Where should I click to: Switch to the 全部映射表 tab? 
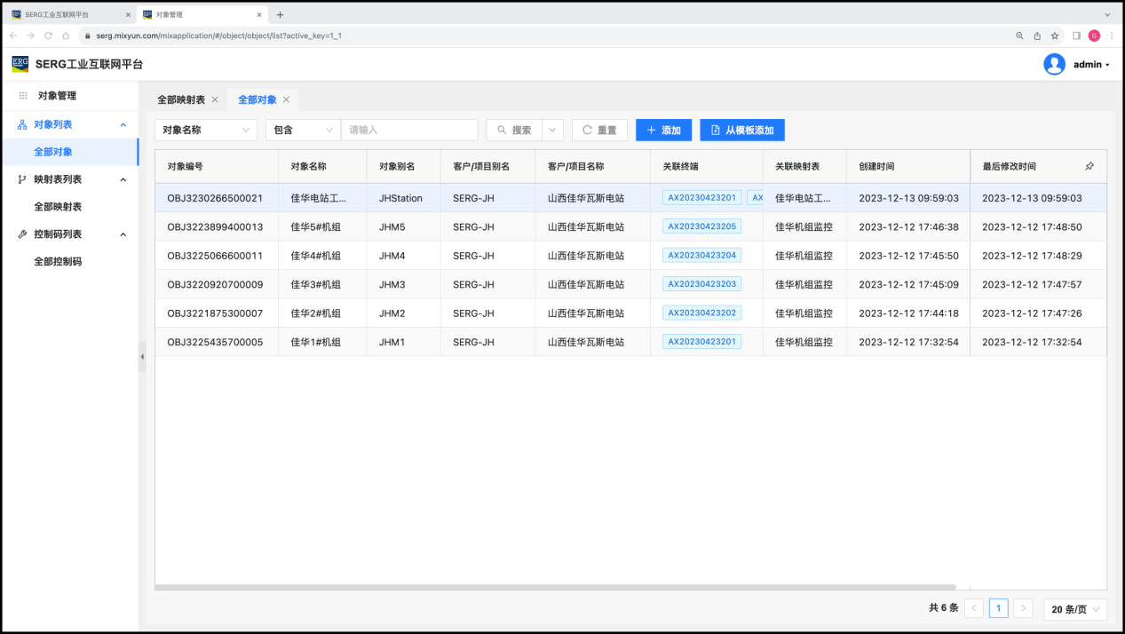point(181,99)
